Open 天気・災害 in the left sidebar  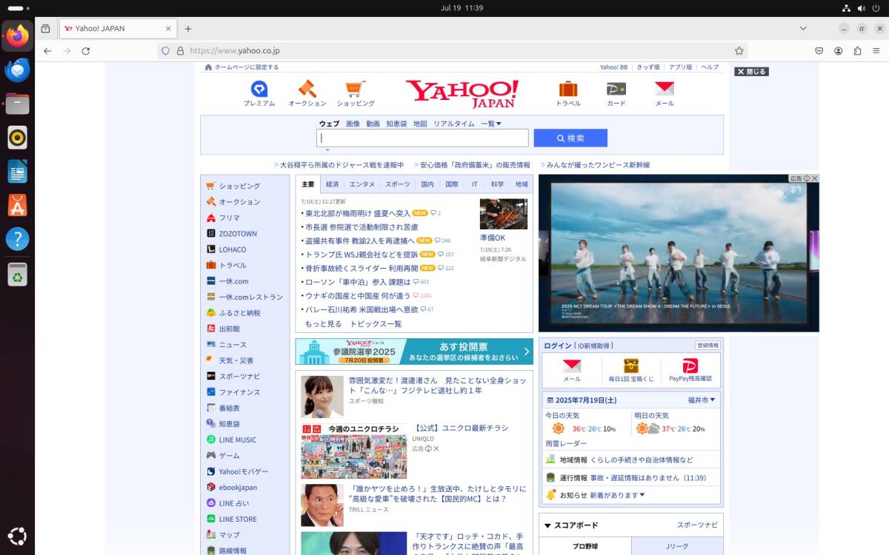point(236,360)
